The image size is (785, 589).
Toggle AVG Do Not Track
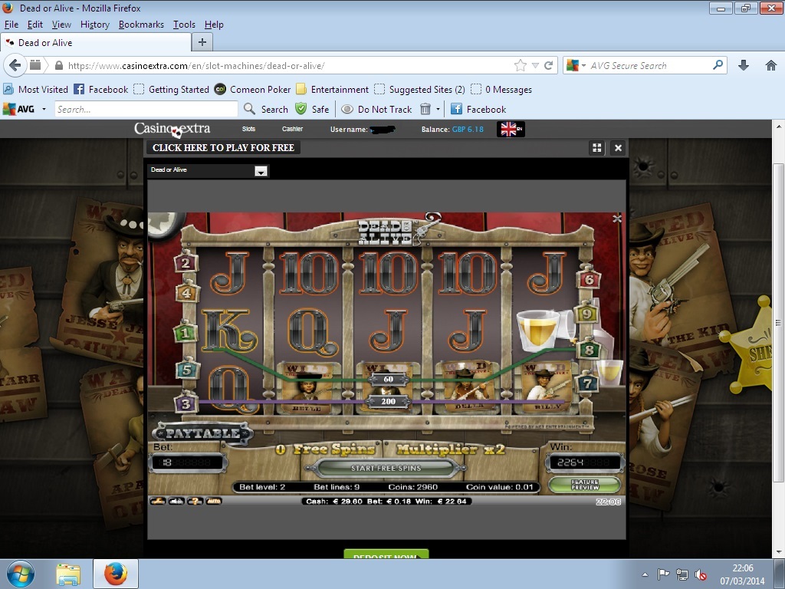click(x=376, y=109)
